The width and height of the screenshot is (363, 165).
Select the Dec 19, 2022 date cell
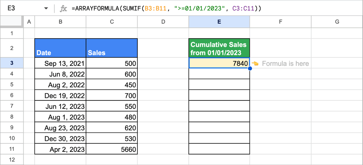point(60,95)
